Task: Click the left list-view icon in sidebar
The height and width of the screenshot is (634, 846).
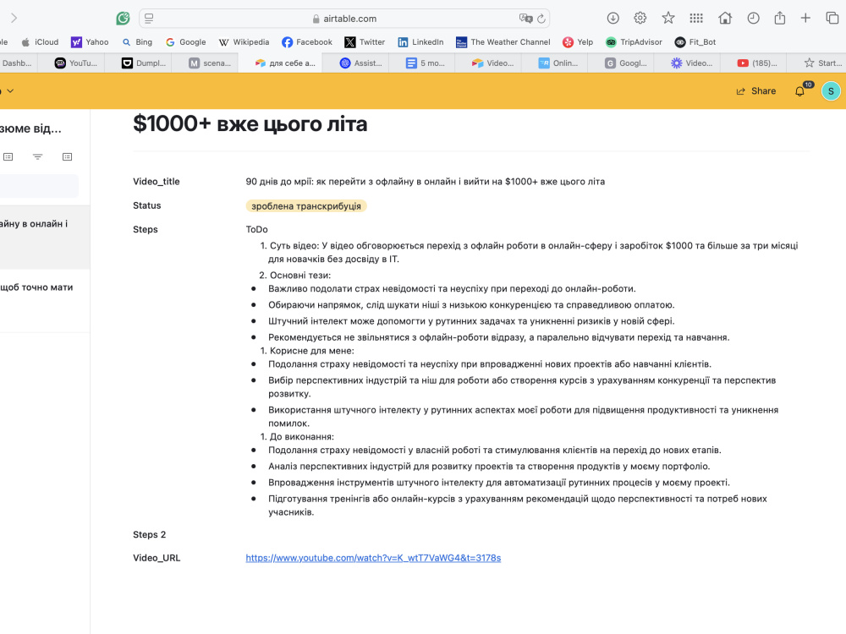Action: [x=8, y=157]
